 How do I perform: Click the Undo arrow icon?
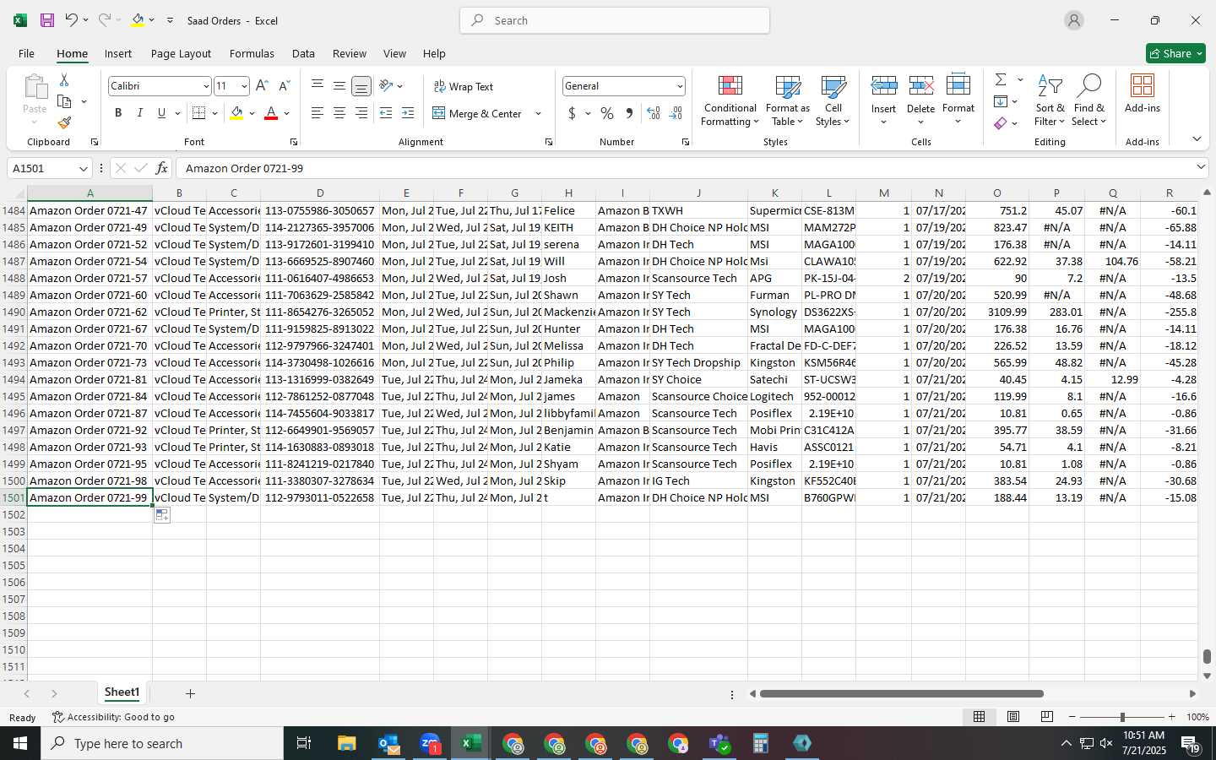[72, 20]
